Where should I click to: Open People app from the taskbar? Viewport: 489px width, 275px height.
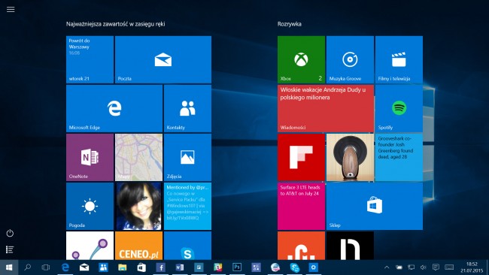tap(103, 267)
